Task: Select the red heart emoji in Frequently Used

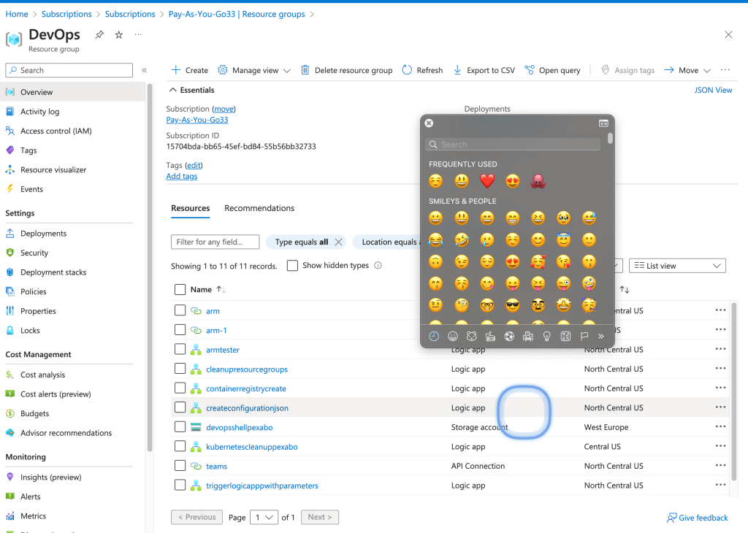Action: [487, 181]
